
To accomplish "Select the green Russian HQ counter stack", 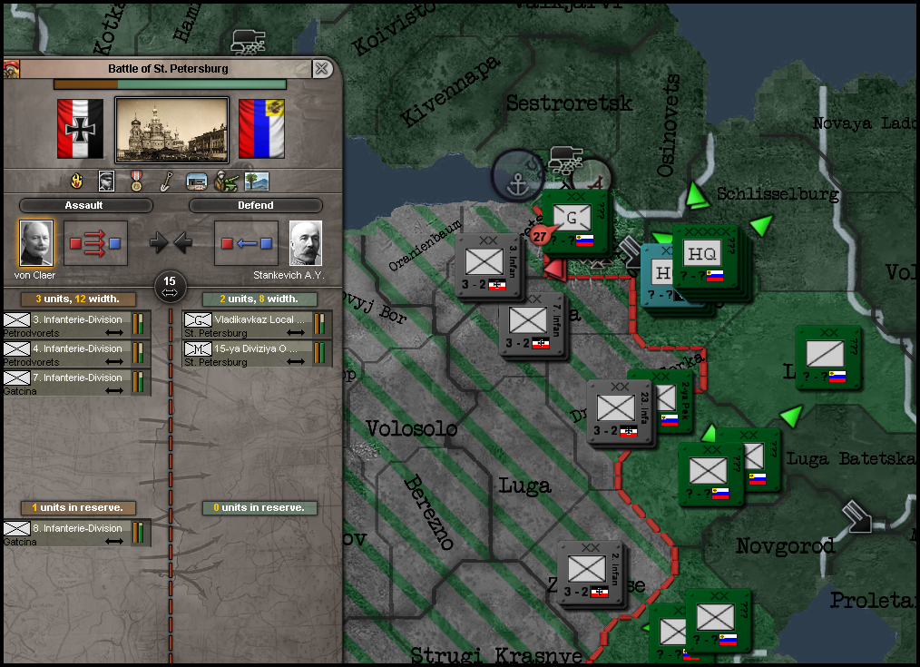I will pos(707,258).
